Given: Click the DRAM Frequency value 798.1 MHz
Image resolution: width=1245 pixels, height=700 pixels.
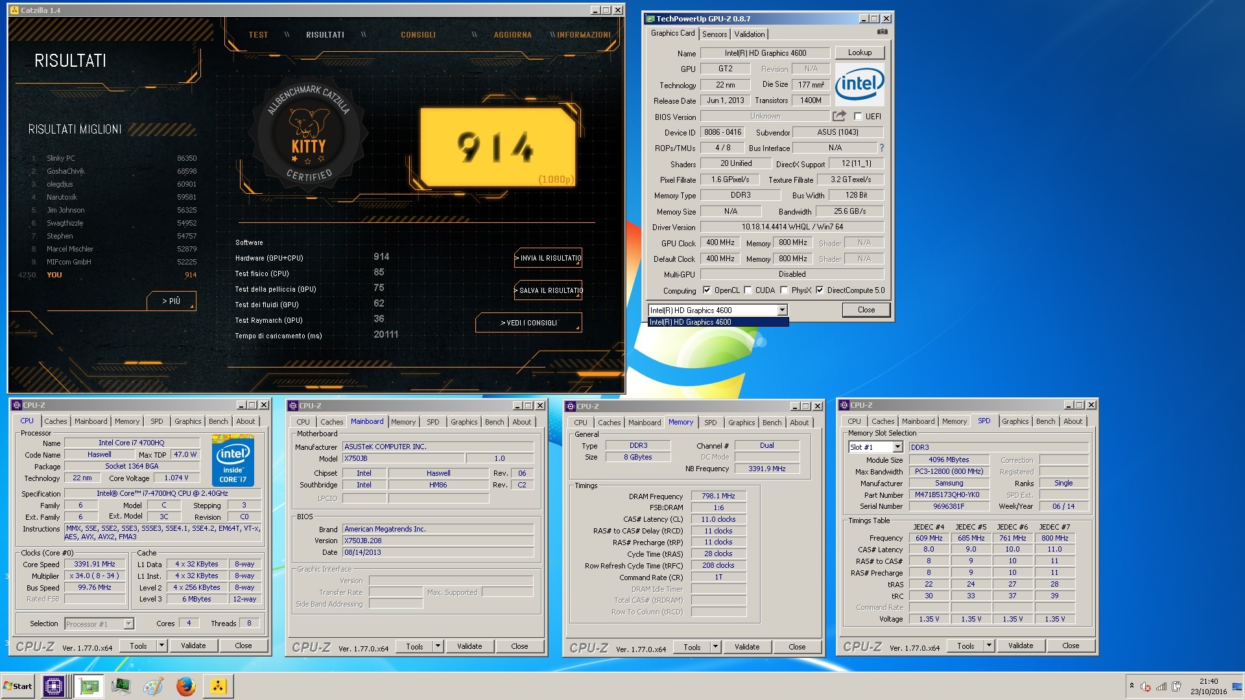Looking at the screenshot, I should (718, 496).
